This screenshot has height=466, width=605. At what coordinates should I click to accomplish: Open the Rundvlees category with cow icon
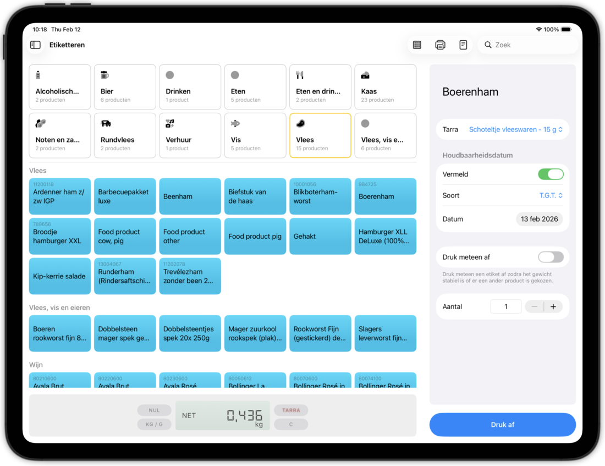[x=125, y=135]
